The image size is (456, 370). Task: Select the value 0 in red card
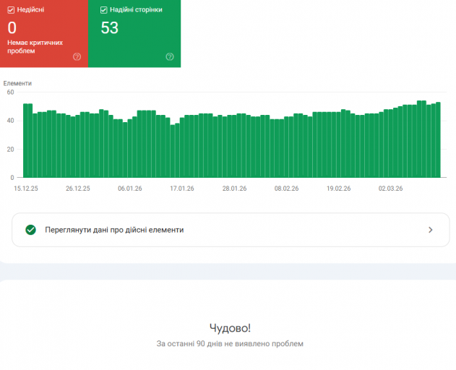[x=12, y=28]
